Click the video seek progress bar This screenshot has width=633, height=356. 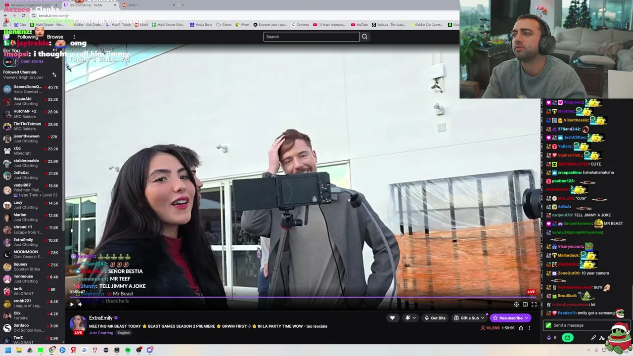click(302, 298)
